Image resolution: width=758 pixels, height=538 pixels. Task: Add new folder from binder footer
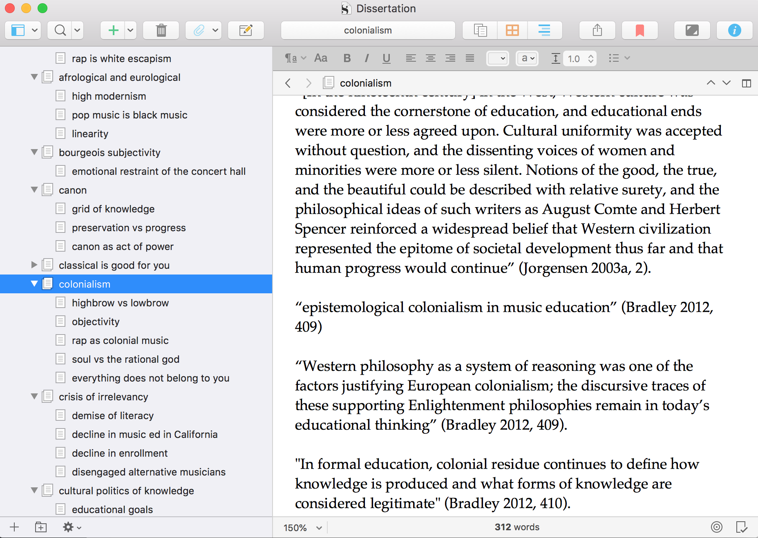tap(41, 527)
